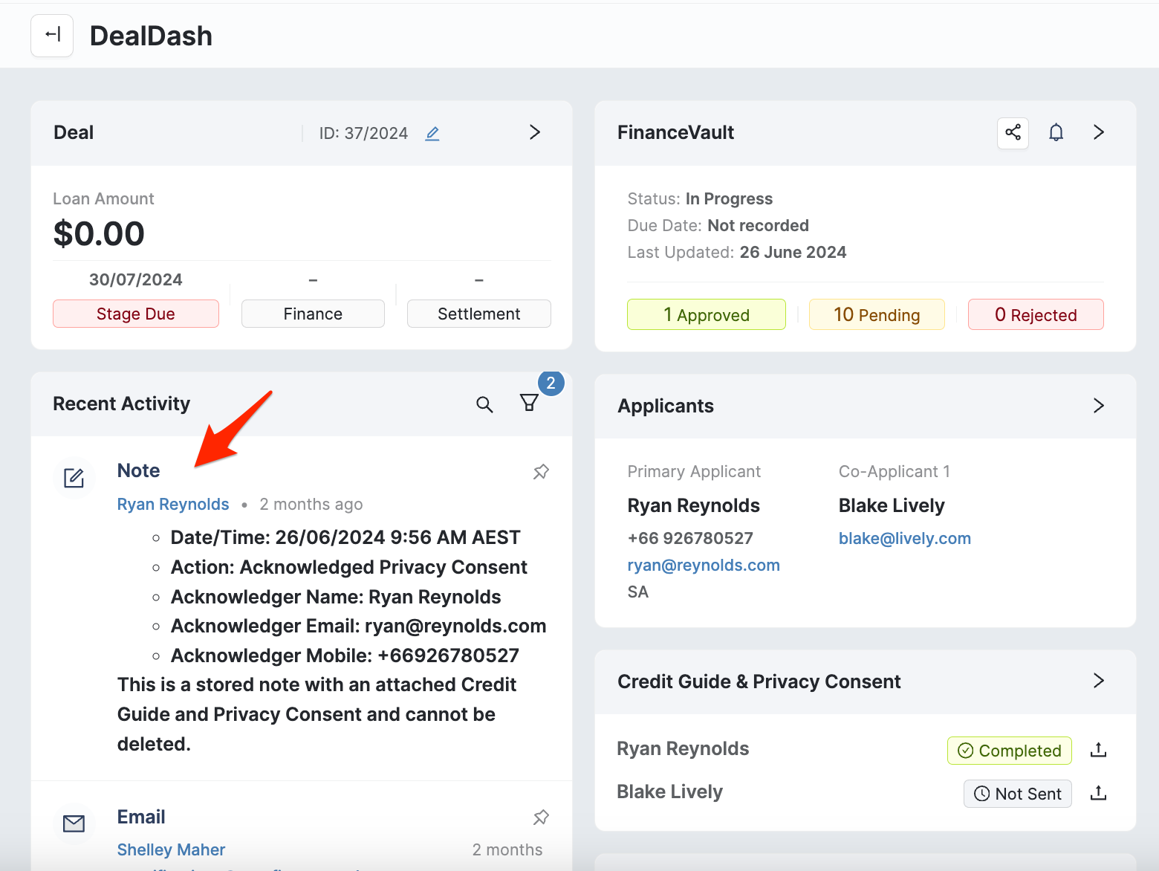
Task: Open the blake@lively.com email link
Action: tap(904, 539)
